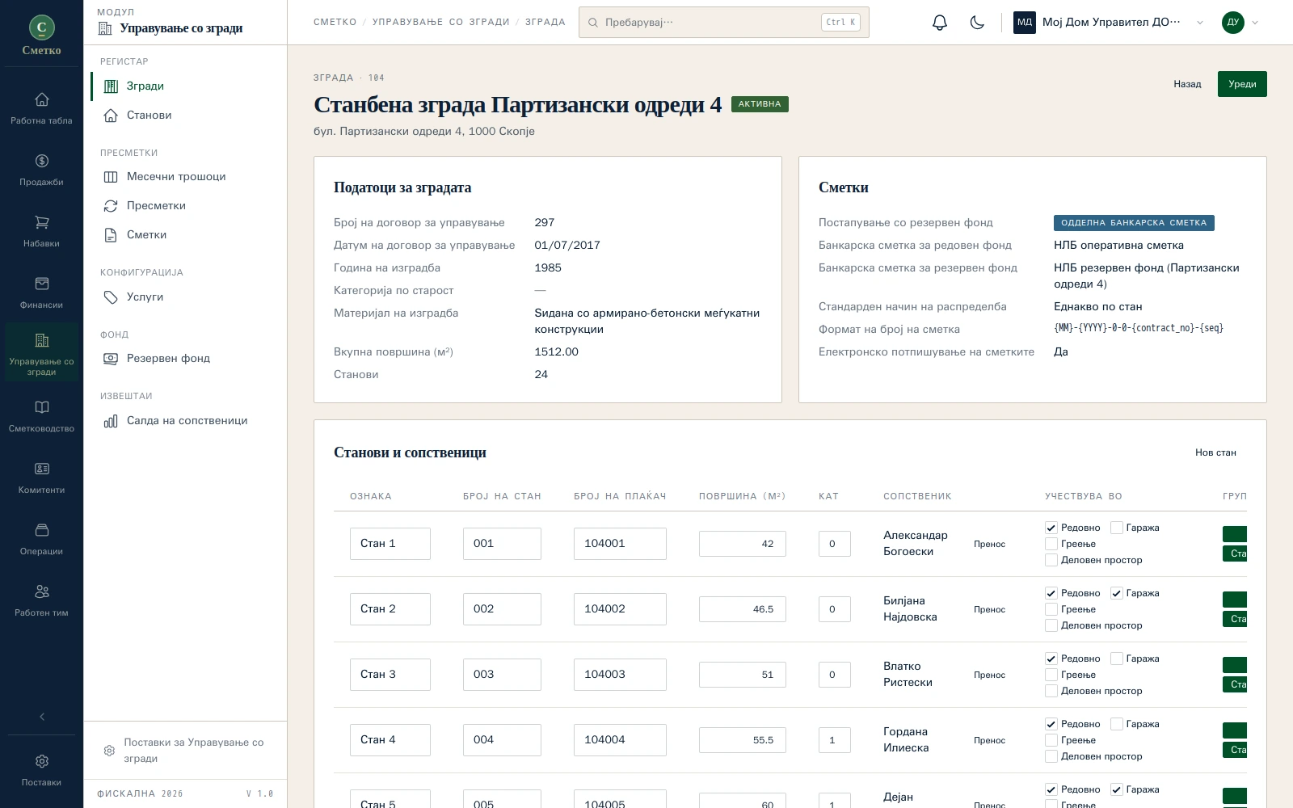This screenshot has width=1293, height=808.
Task: Toggle dark mode moon icon
Action: (977, 23)
